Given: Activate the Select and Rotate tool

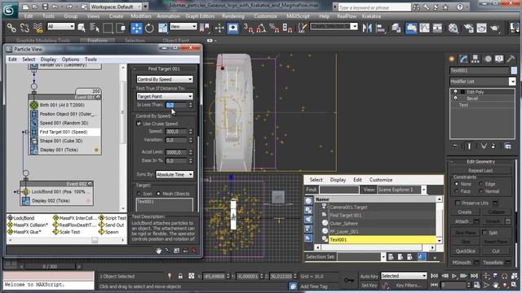Looking at the screenshot, I should [149, 28].
